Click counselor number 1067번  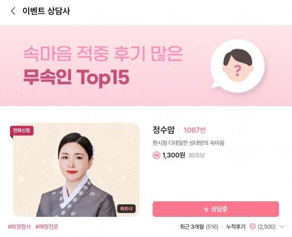pos(195,130)
